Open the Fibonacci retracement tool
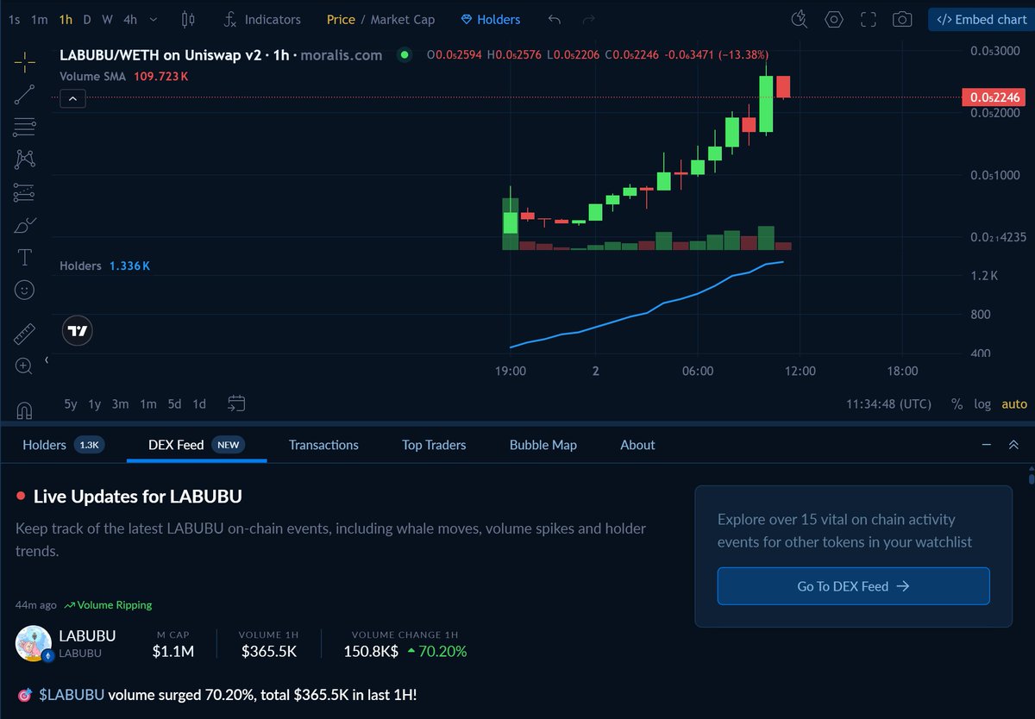 pos(25,127)
